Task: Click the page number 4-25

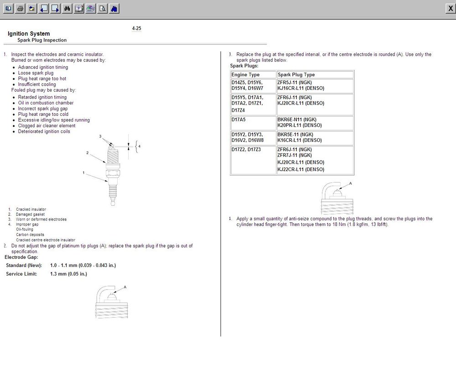Action: [x=136, y=28]
